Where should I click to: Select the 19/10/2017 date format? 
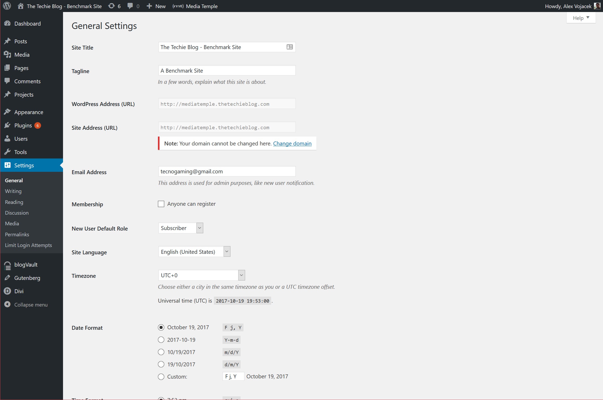point(161,364)
